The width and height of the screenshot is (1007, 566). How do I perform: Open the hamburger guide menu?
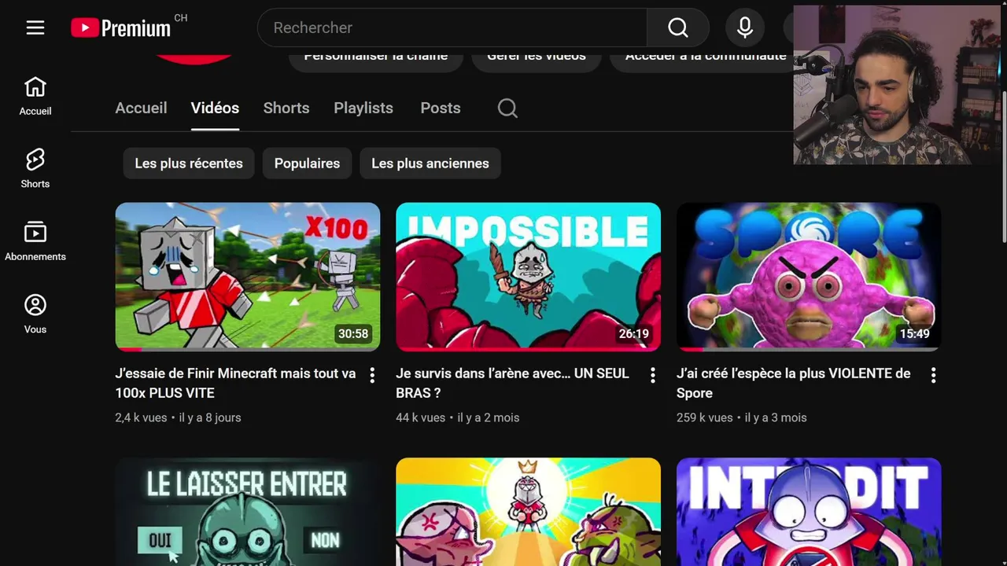[x=35, y=28]
